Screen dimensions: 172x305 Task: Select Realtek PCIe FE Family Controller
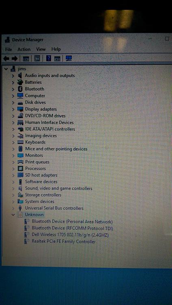click(x=64, y=242)
